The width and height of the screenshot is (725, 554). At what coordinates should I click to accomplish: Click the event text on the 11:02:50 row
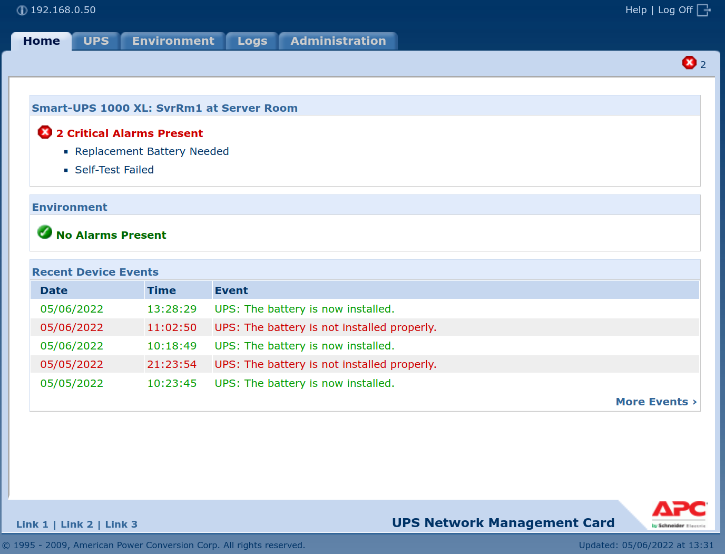pyautogui.click(x=326, y=327)
